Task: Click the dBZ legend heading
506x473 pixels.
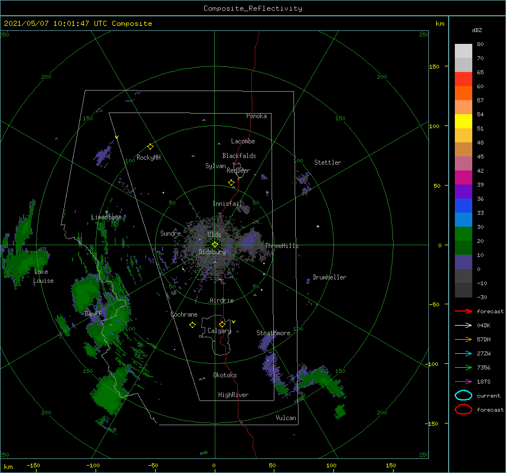Action: pos(477,30)
